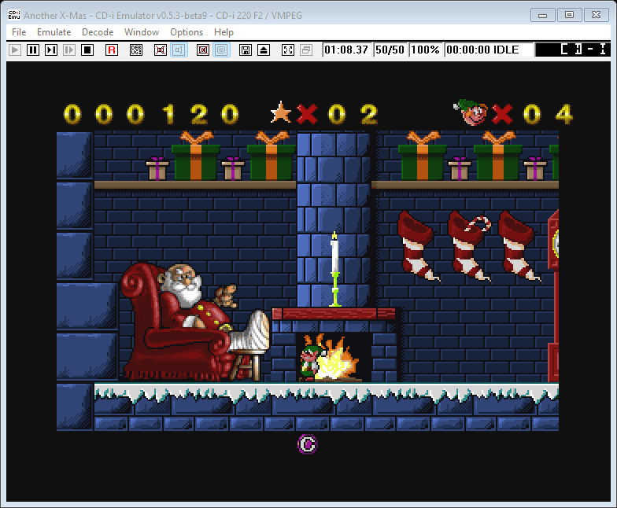617x508 pixels.
Task: Open the Emulate menu
Action: coord(54,32)
